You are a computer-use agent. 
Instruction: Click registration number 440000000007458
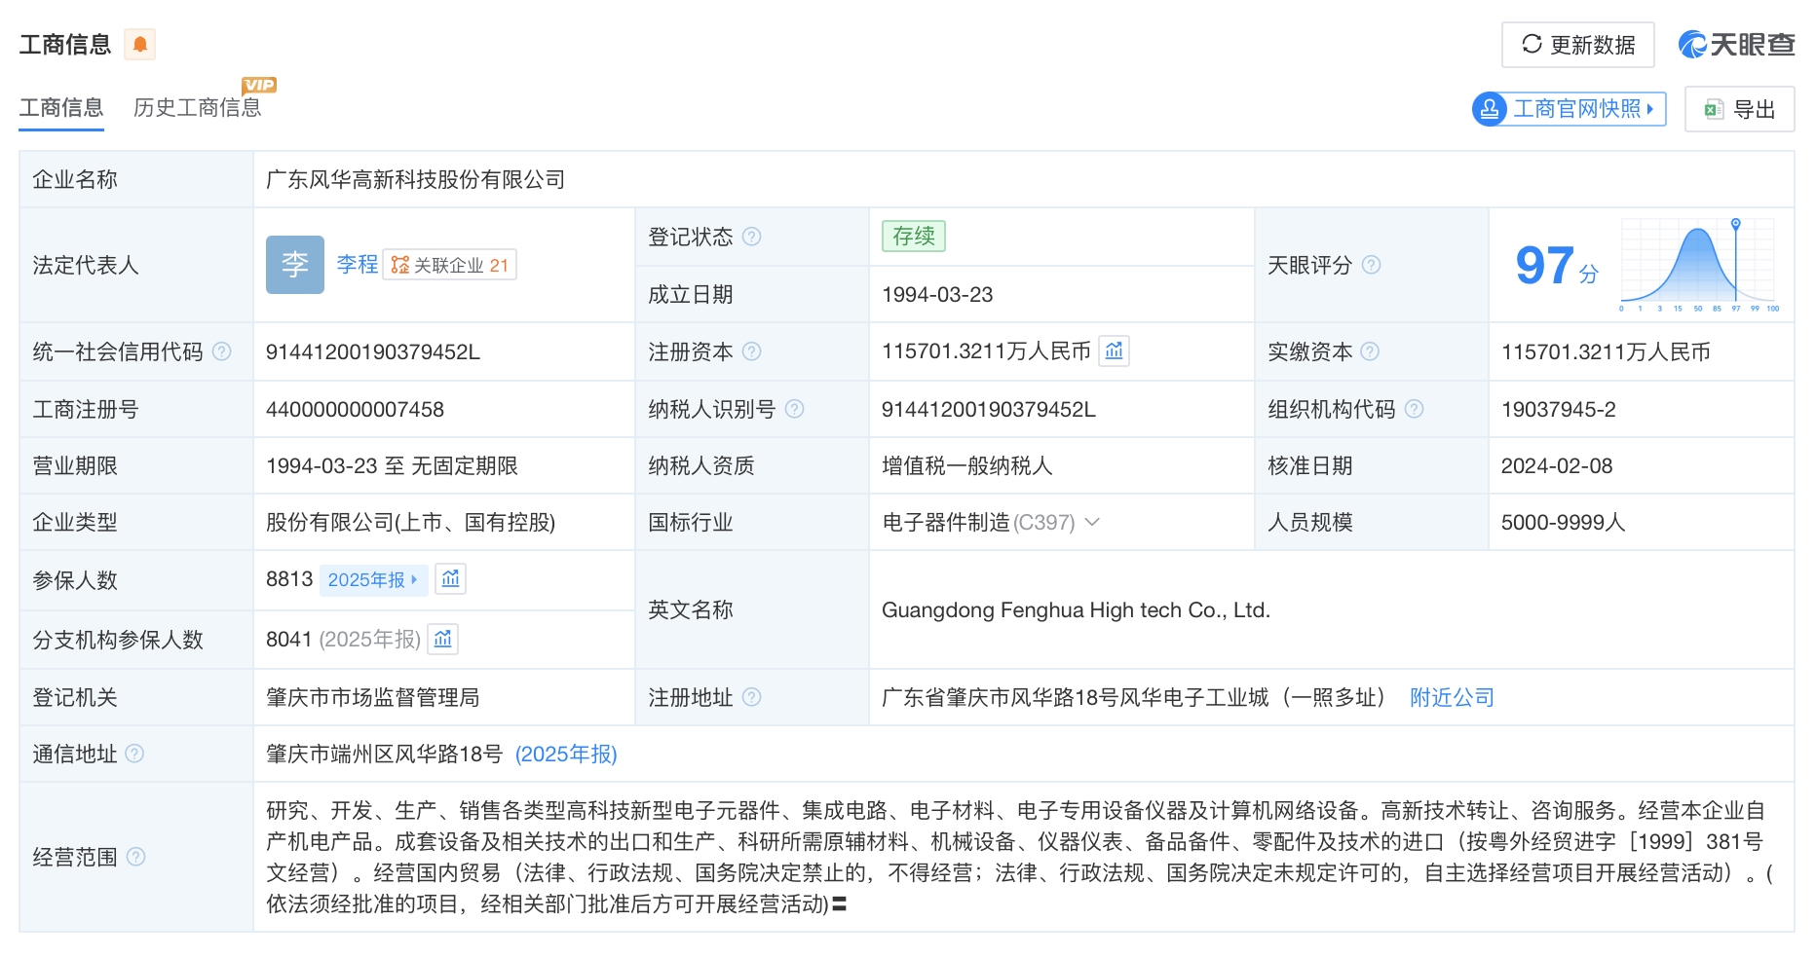(x=356, y=410)
